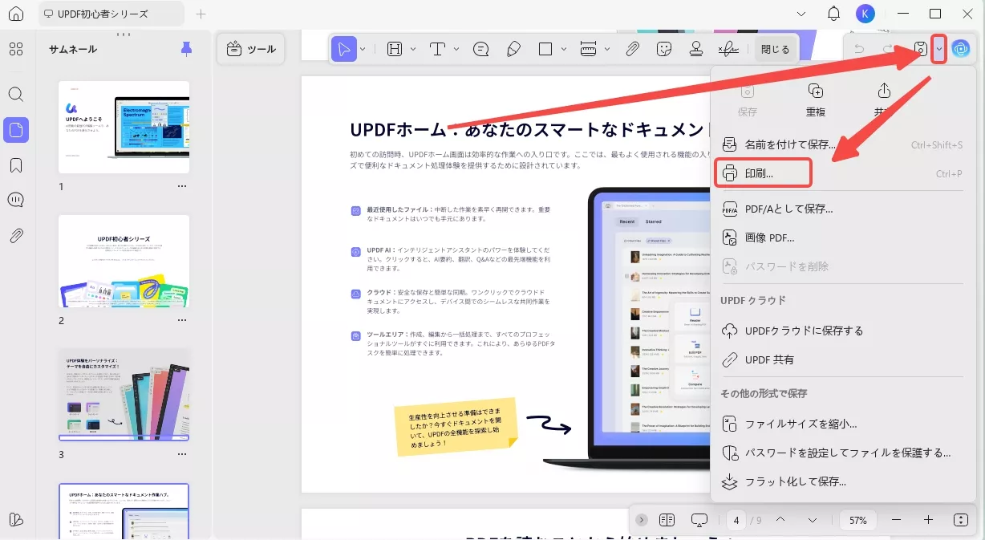Click the 閉じる button in toolbar
Screen dimensions: 985x540
[775, 49]
